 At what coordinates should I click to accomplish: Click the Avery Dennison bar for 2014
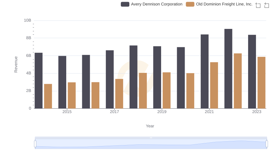click(39, 81)
